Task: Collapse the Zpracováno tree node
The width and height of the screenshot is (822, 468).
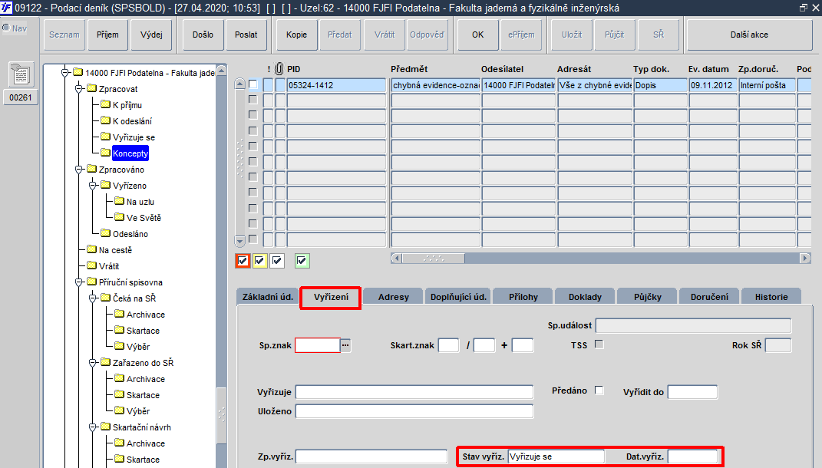Action: click(x=78, y=170)
